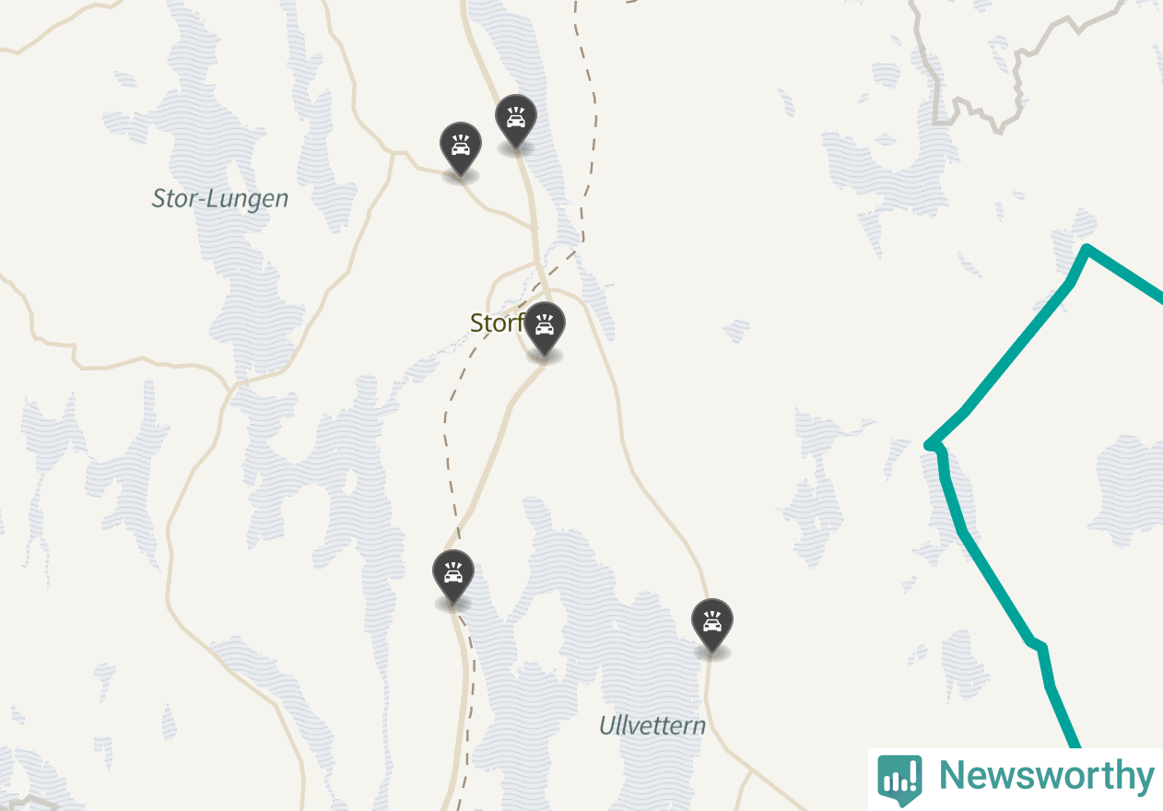
Task: Click the road junction southwest of Stor-Lungen lake
Action: tap(230, 383)
